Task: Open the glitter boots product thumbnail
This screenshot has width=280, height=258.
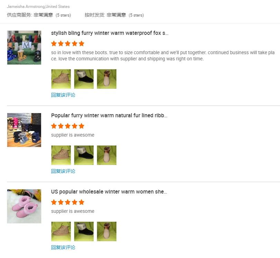Action: coord(24,48)
